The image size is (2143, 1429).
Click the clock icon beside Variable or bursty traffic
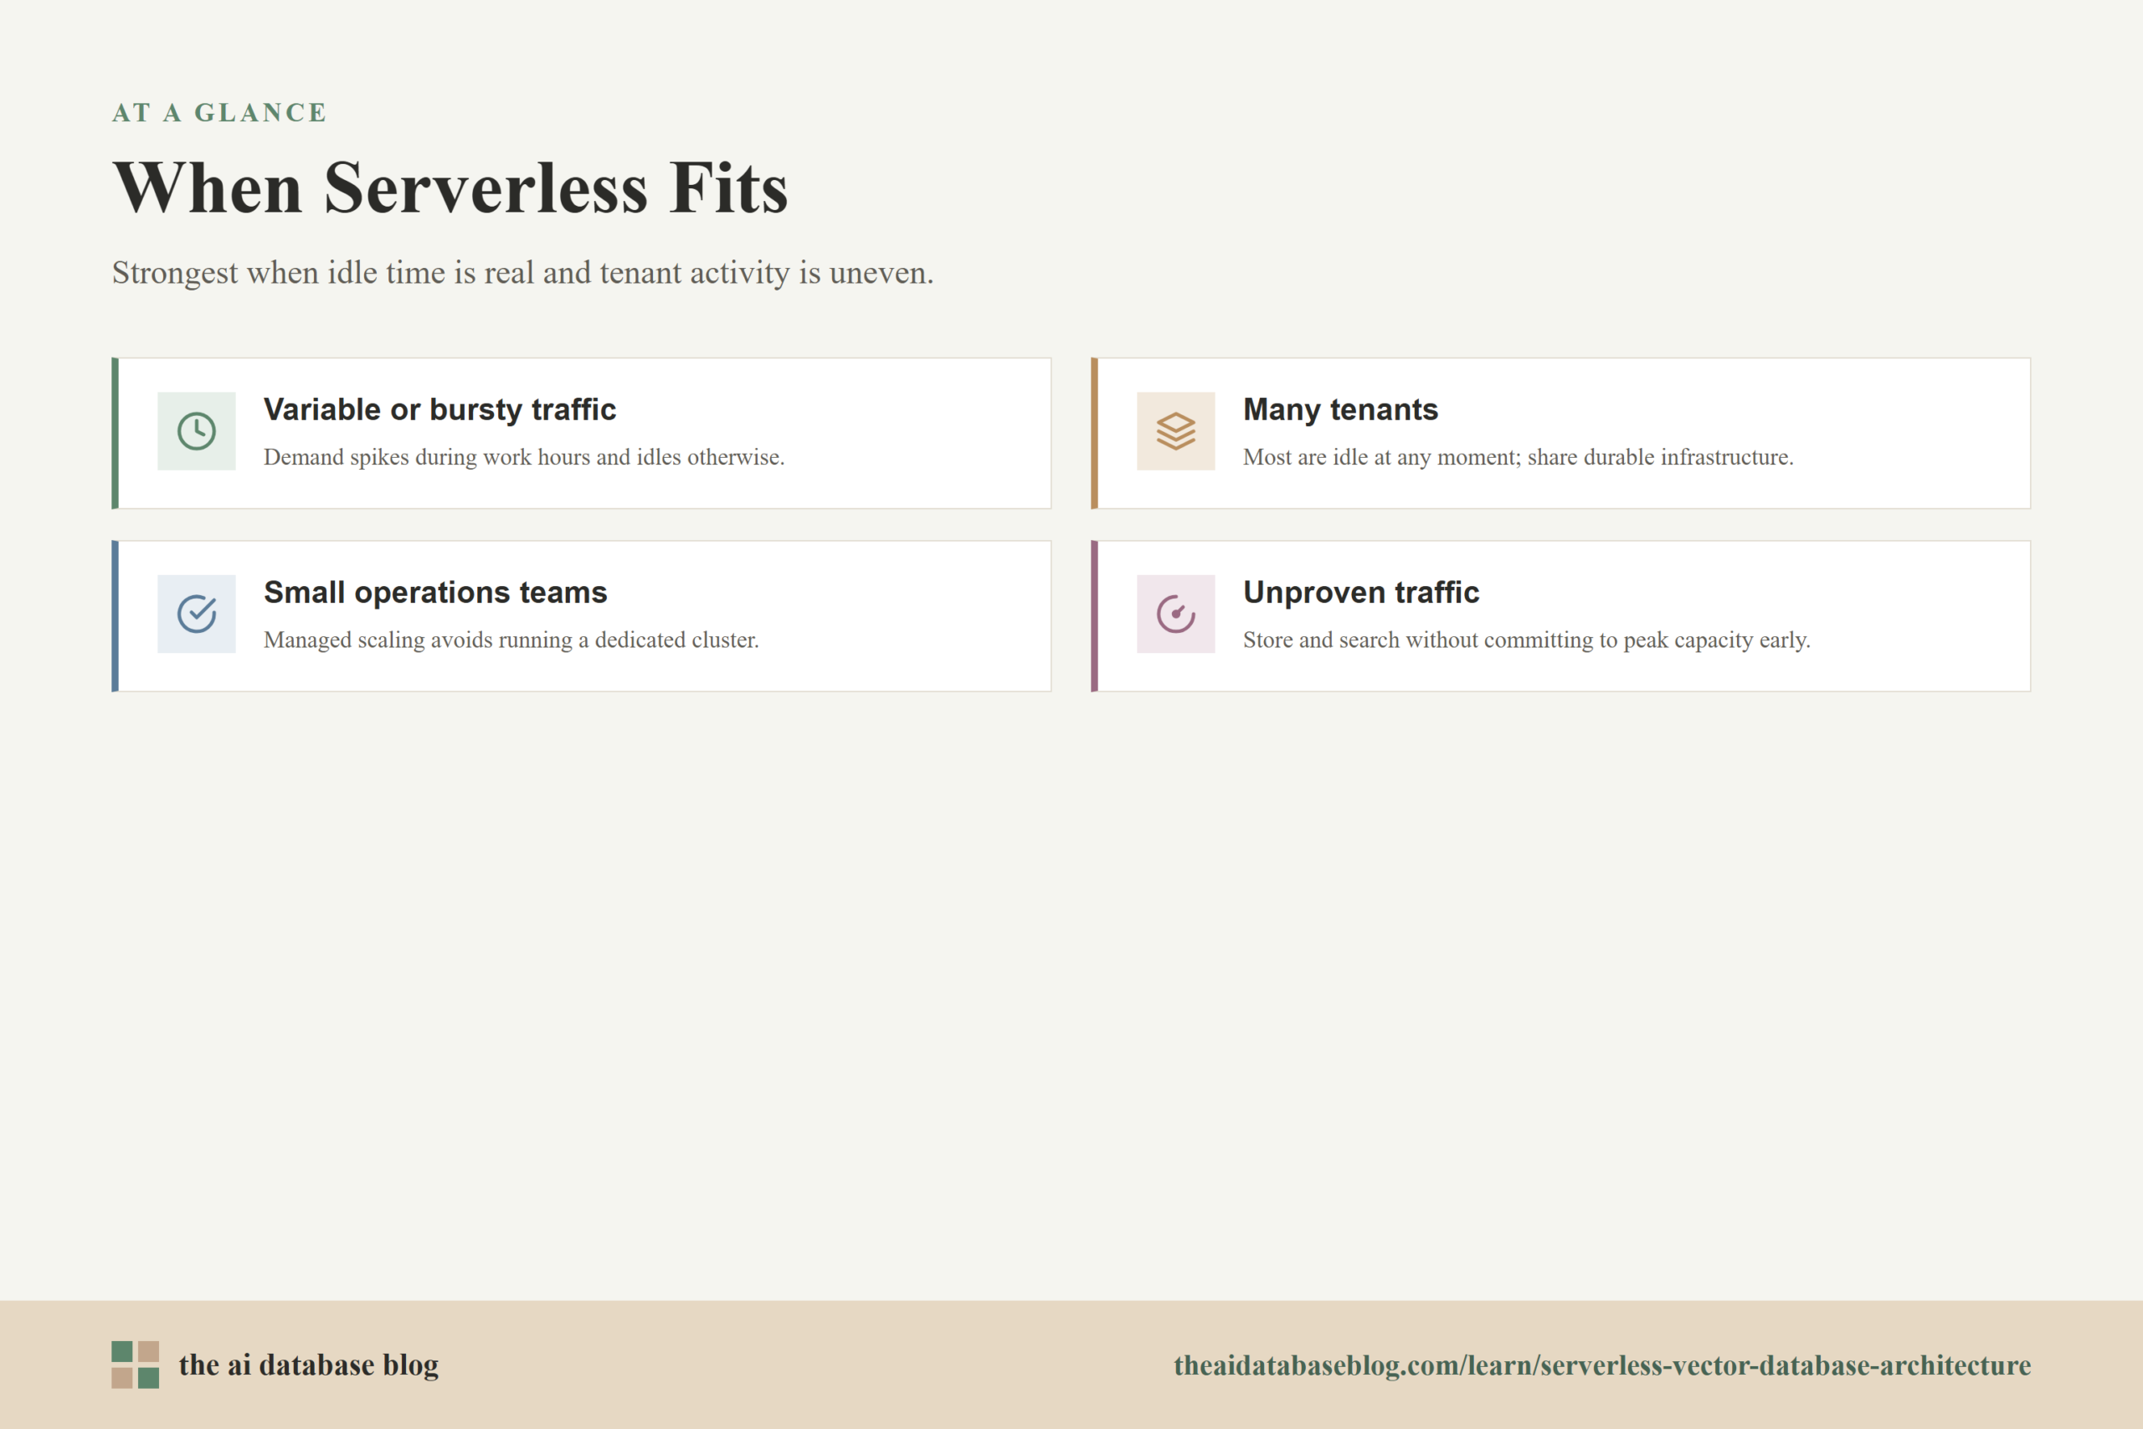pos(196,431)
